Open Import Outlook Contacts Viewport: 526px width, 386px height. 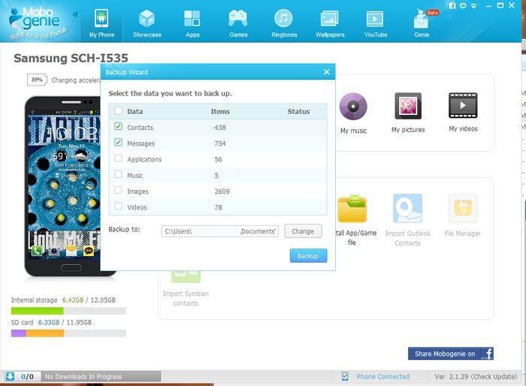pyautogui.click(x=407, y=220)
